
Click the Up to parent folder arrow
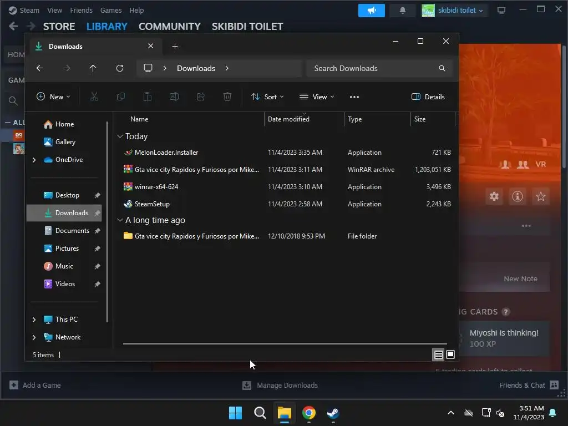(93, 68)
